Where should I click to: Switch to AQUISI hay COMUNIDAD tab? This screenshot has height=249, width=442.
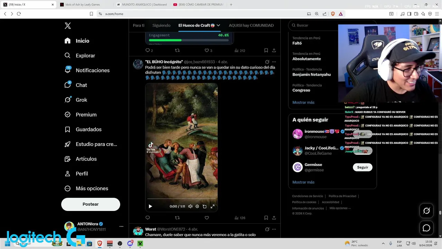click(251, 25)
